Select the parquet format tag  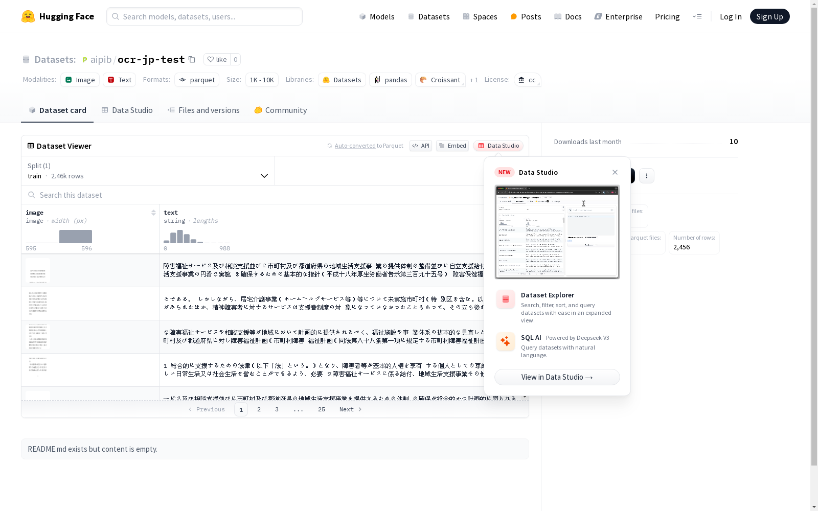click(x=197, y=80)
